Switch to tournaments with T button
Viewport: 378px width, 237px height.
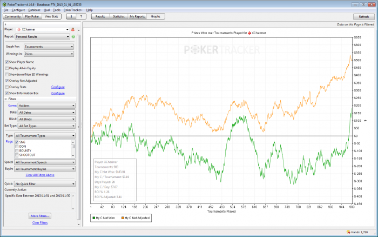coord(82,17)
